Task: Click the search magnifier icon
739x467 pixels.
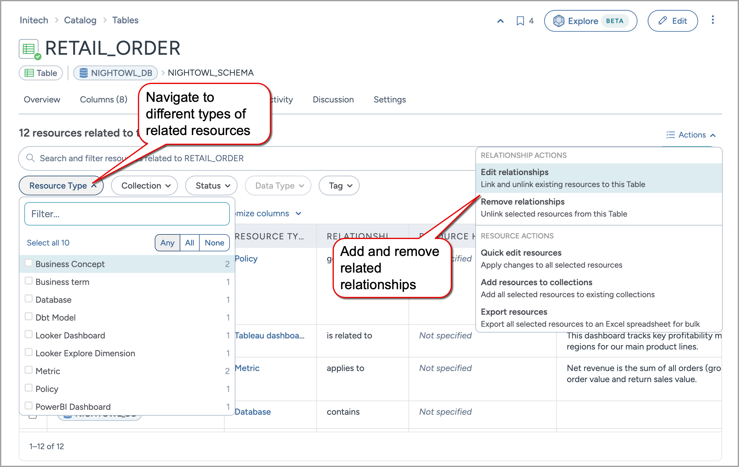Action: [x=30, y=158]
